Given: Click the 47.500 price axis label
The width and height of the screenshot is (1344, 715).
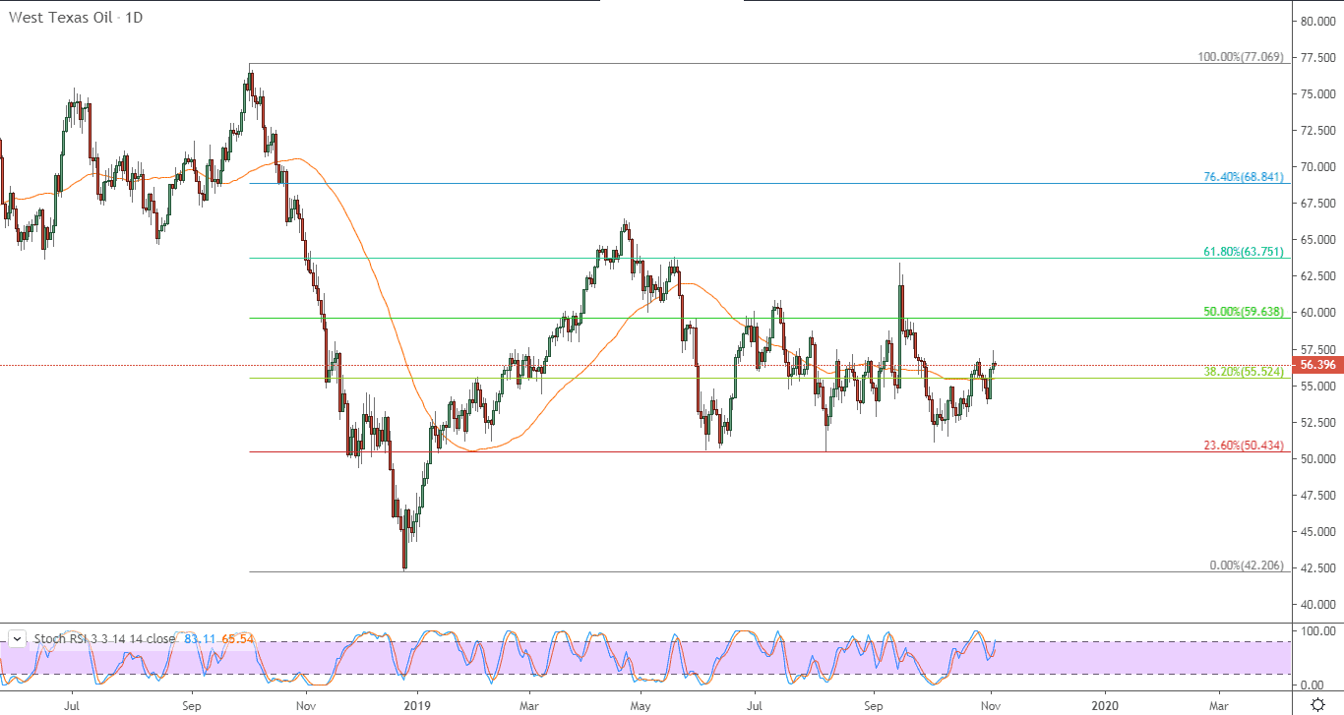Looking at the screenshot, I should tap(1317, 496).
